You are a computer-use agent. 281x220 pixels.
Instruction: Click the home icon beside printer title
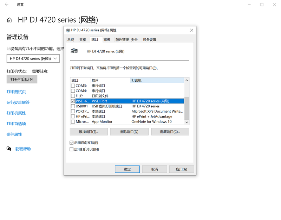tap(9, 20)
